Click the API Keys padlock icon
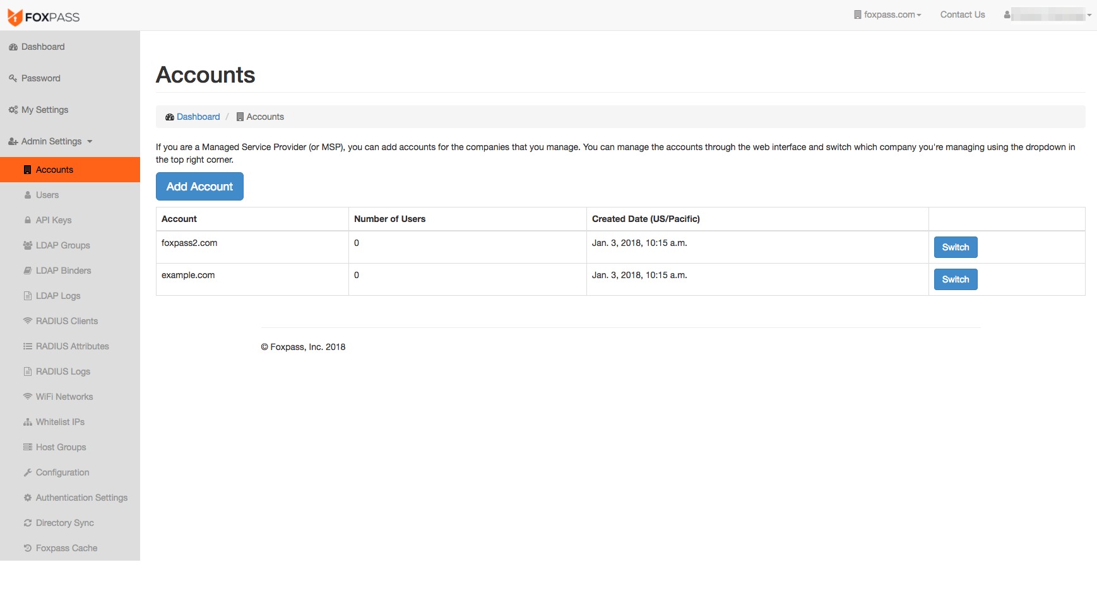1097x613 pixels. (x=28, y=220)
